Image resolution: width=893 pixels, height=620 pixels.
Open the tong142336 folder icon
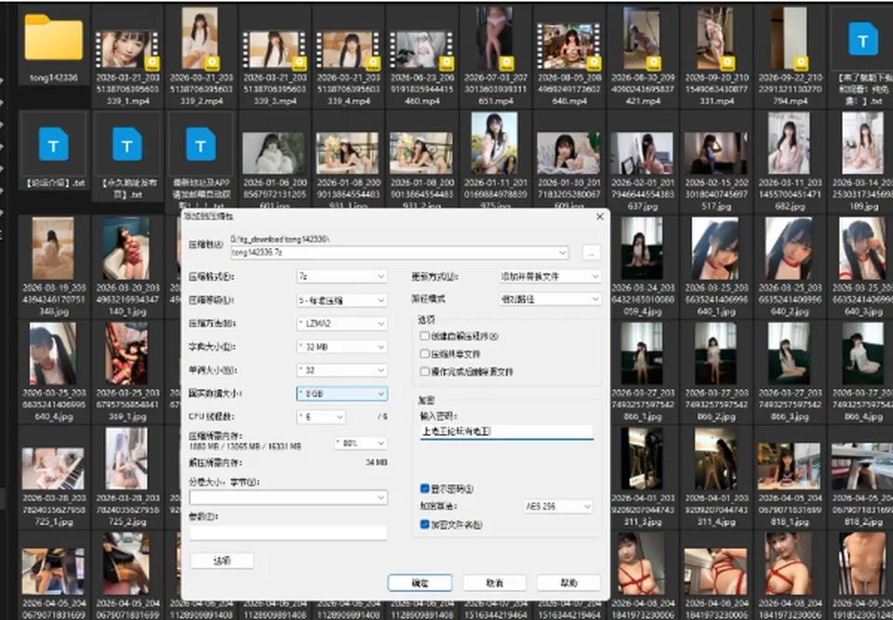(54, 38)
